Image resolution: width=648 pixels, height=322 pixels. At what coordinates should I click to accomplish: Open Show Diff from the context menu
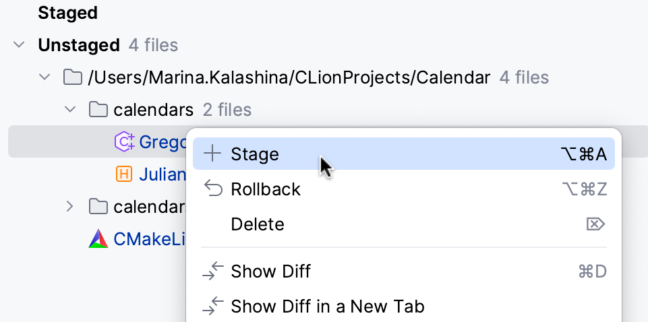270,271
